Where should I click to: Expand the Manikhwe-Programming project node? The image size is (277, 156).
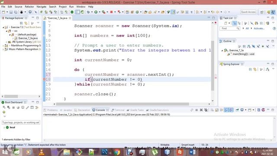(3, 45)
